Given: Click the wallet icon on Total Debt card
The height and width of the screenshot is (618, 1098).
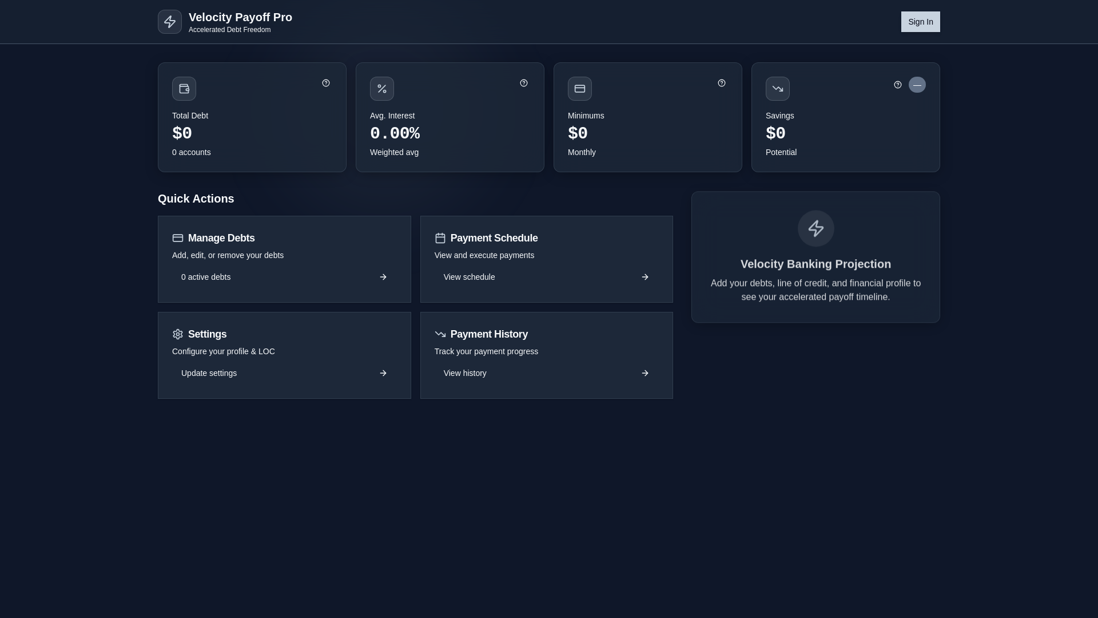Looking at the screenshot, I should 184,89.
